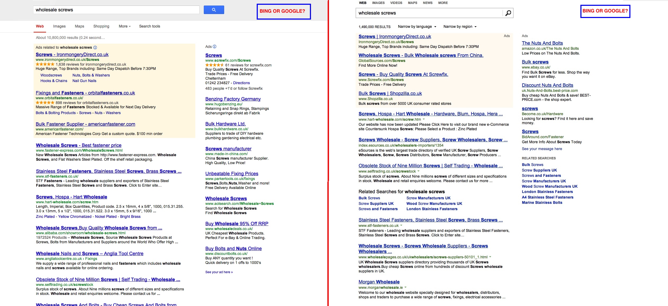Open info icon beside 'Ads related to wholesale screws'

[95, 48]
